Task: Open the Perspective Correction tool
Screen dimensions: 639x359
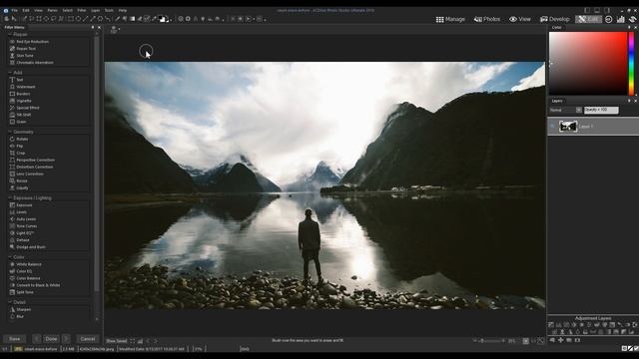Action: point(32,160)
